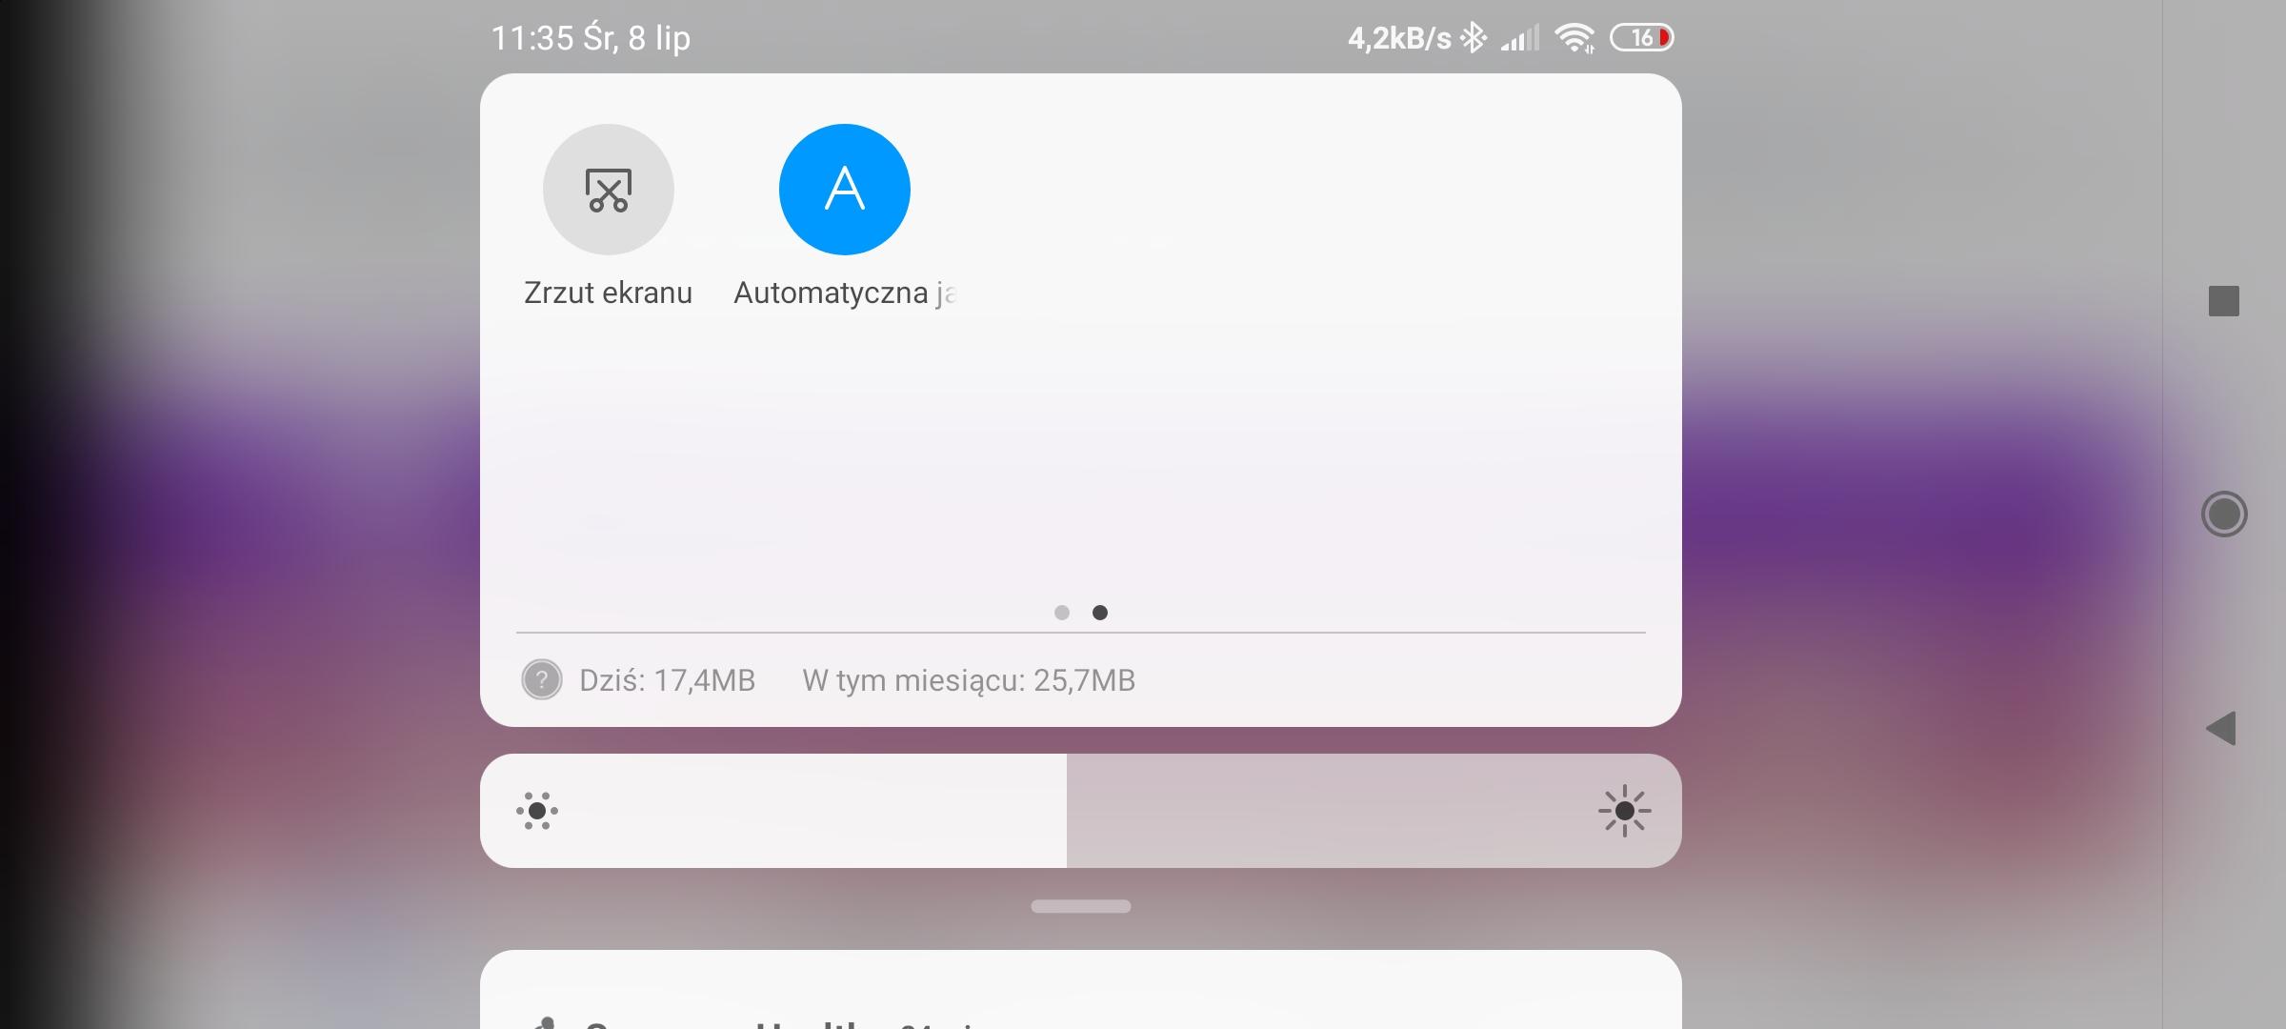Tap the date and time in status bar
The height and width of the screenshot is (1029, 2286).
591,38
